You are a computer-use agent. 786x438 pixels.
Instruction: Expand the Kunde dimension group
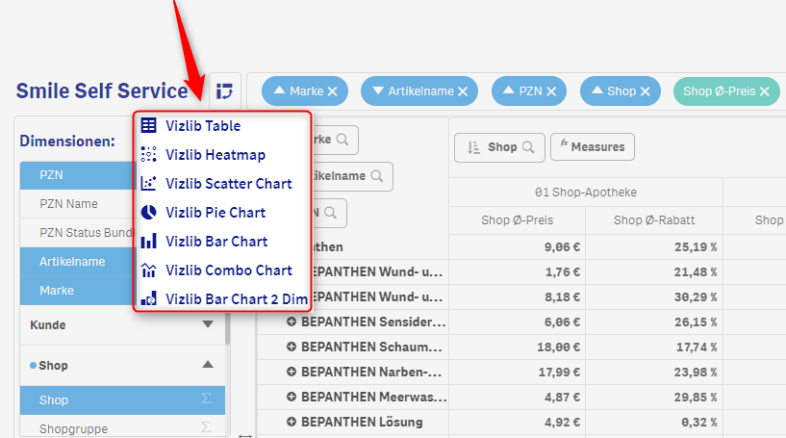click(x=208, y=325)
